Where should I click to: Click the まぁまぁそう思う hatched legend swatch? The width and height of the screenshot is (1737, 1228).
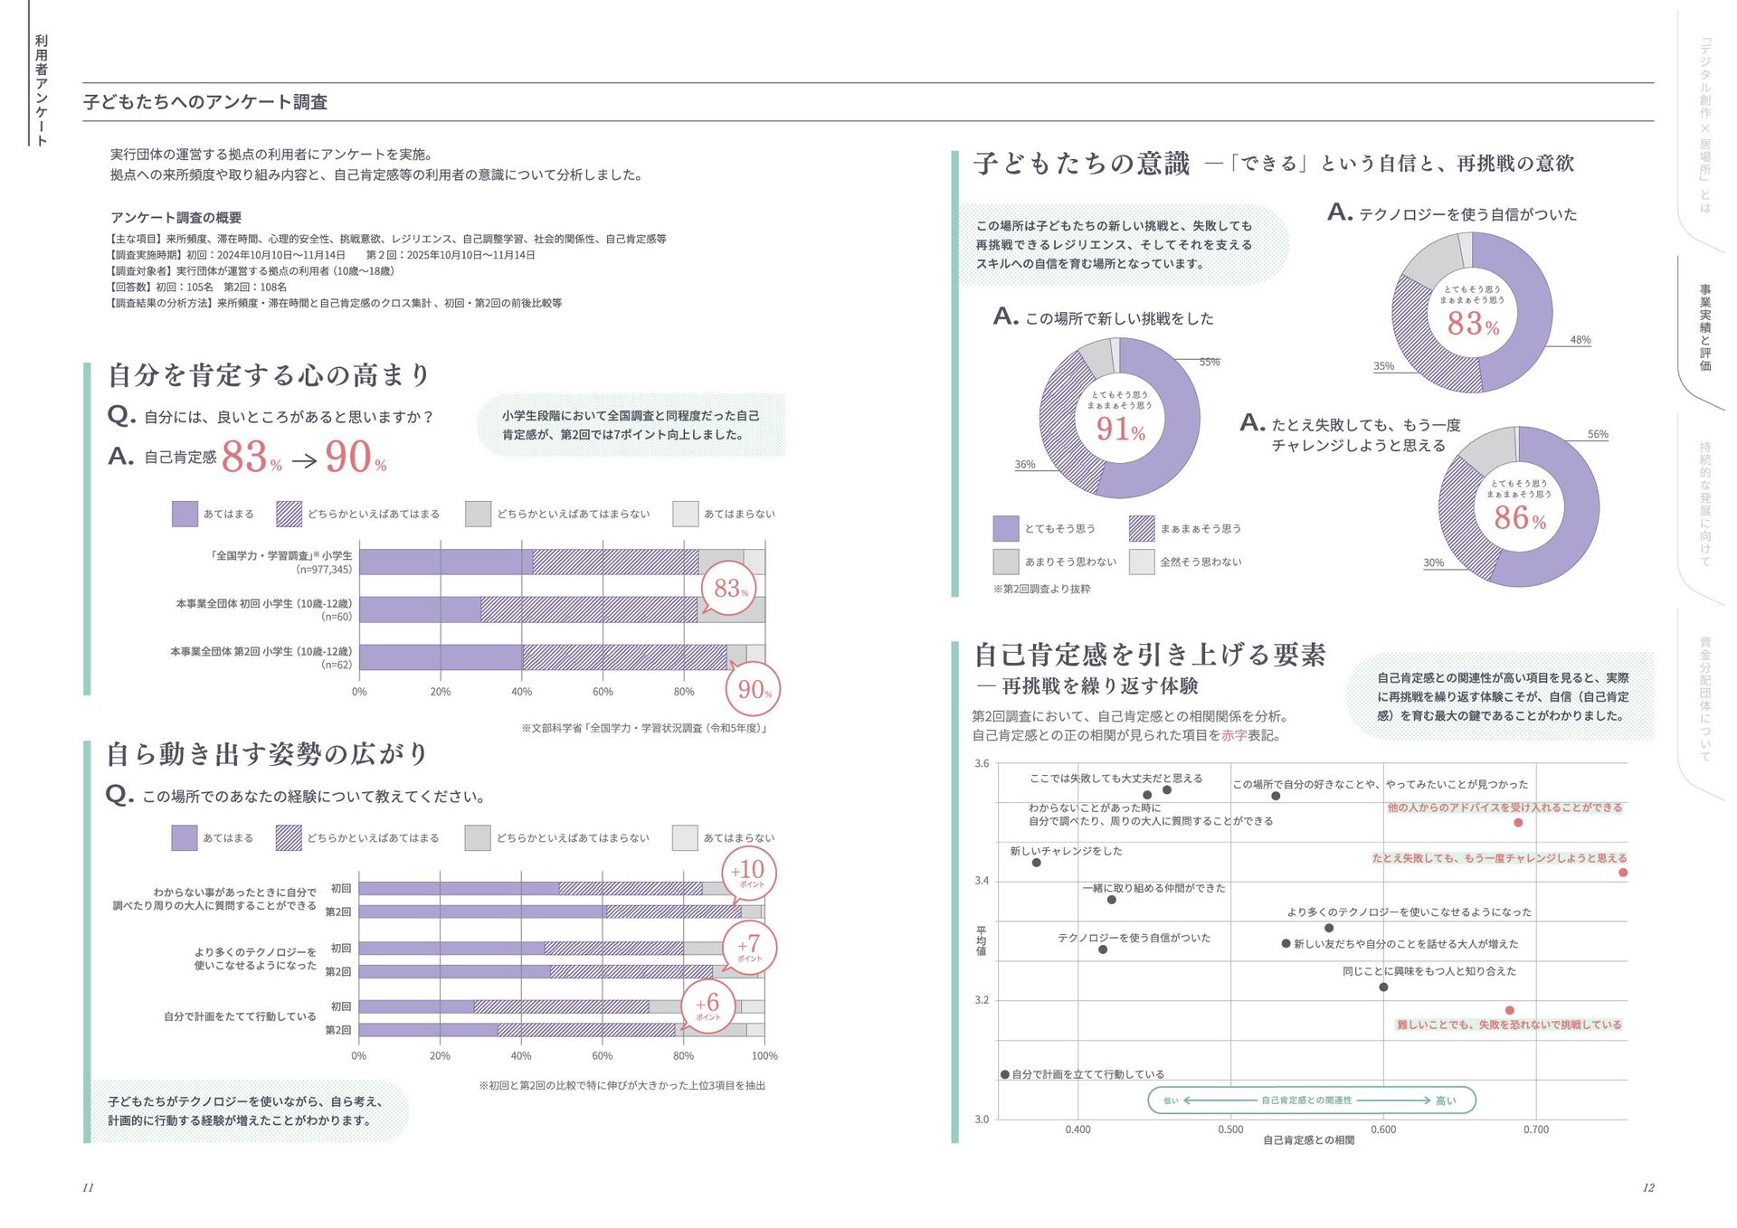[x=1142, y=528]
